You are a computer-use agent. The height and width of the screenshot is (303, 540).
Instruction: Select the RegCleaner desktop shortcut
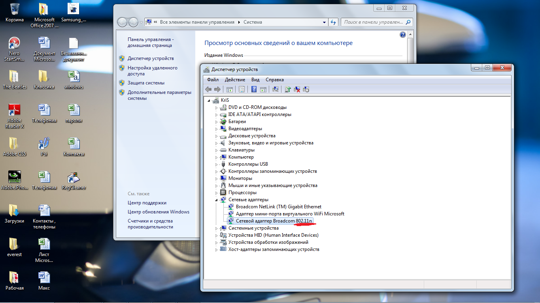(74, 181)
